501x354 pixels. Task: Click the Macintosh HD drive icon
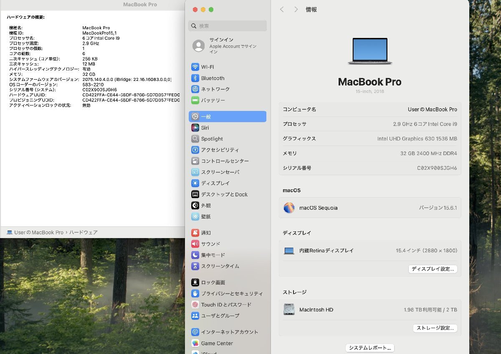289,310
